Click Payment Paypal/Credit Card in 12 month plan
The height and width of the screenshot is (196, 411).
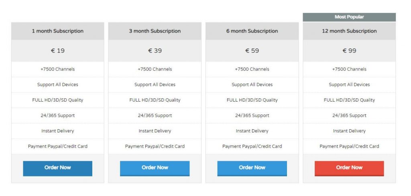click(x=349, y=146)
